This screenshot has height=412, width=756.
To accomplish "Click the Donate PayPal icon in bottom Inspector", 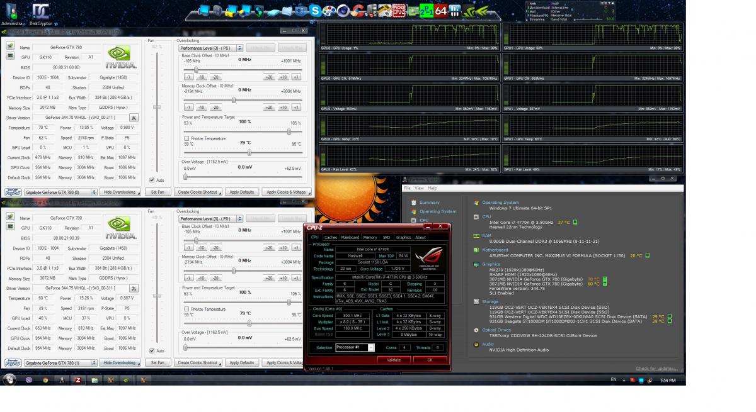I will 13,363.
